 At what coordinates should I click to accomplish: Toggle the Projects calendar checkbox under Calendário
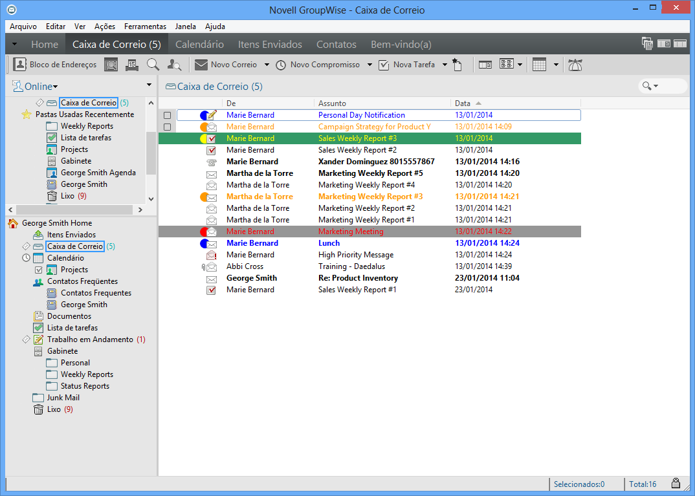(39, 270)
